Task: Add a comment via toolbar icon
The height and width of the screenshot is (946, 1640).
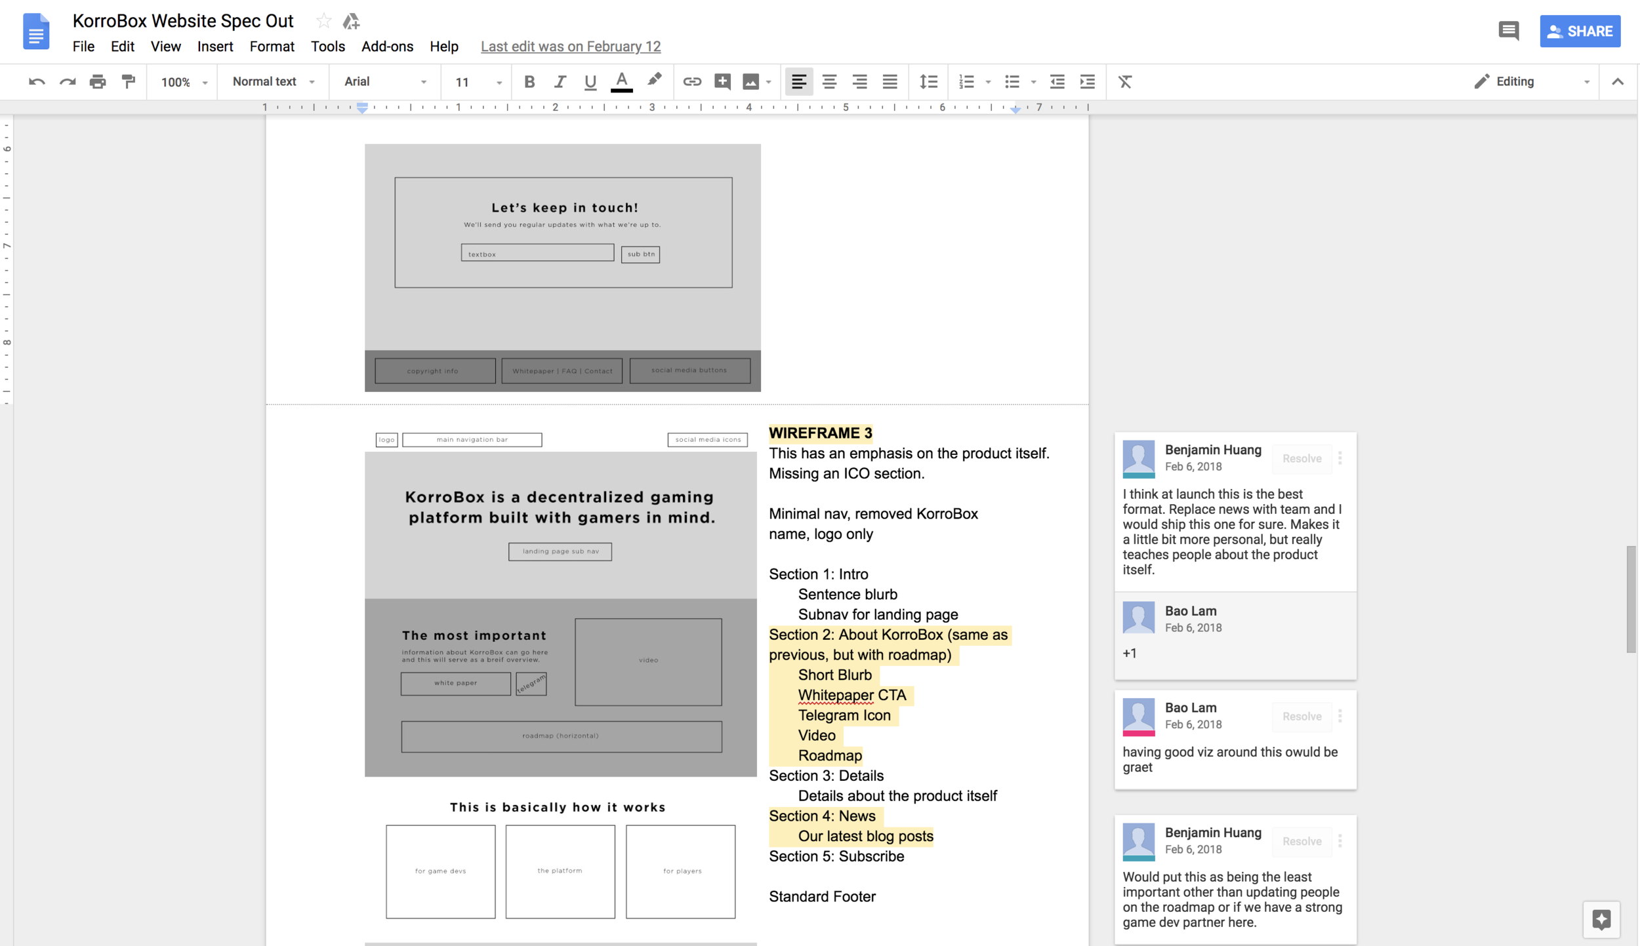Action: point(722,82)
